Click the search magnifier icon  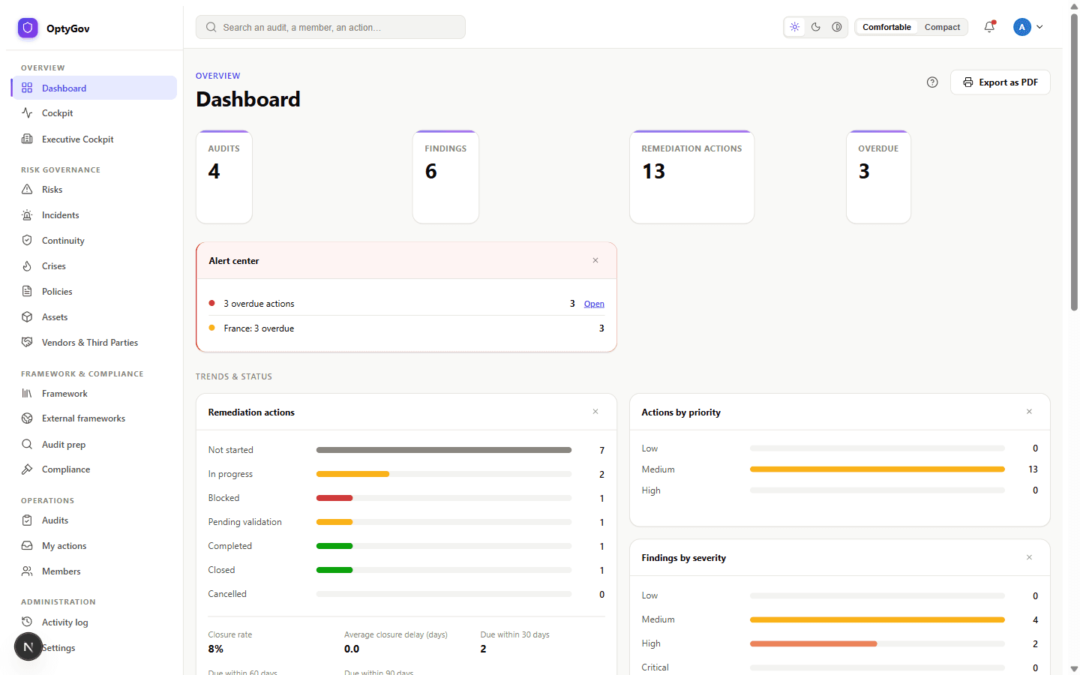pyautogui.click(x=211, y=27)
